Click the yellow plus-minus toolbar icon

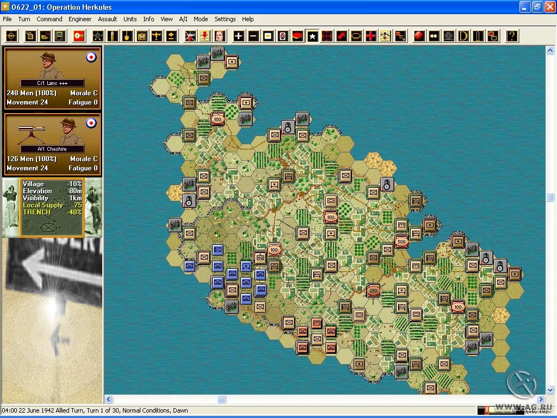click(171, 36)
